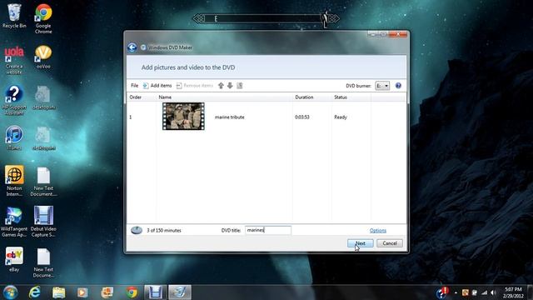Click the Next button
Viewport: 533px width, 300px height.
pos(361,243)
